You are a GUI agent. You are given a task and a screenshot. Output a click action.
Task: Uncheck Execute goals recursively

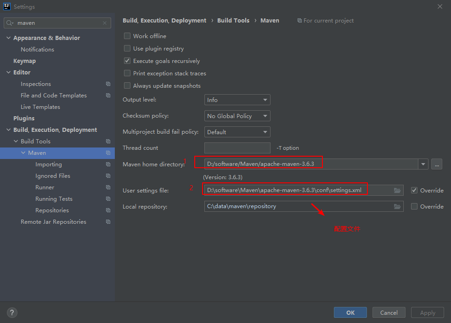click(127, 61)
